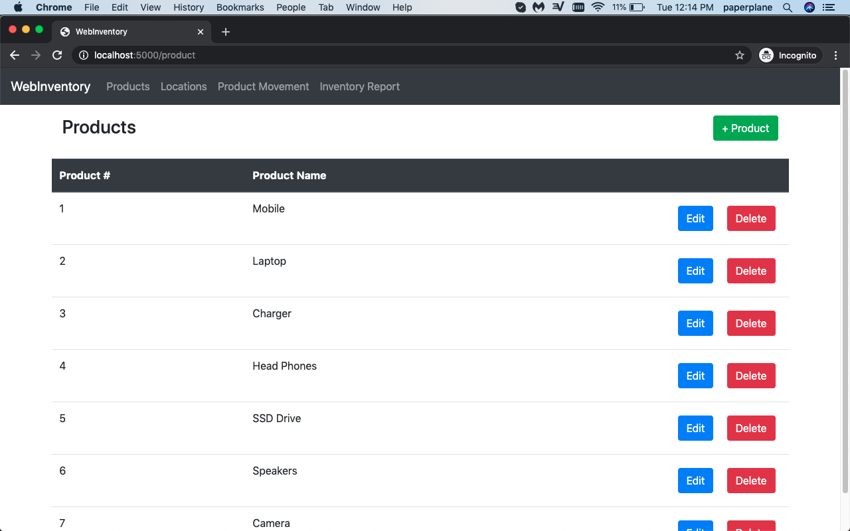Reload the page with refresh icon

(57, 55)
